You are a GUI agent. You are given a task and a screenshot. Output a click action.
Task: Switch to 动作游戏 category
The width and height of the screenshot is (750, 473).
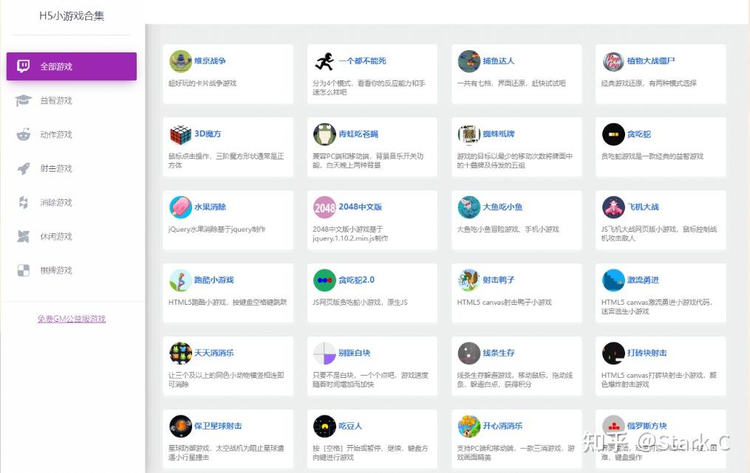coord(56,134)
